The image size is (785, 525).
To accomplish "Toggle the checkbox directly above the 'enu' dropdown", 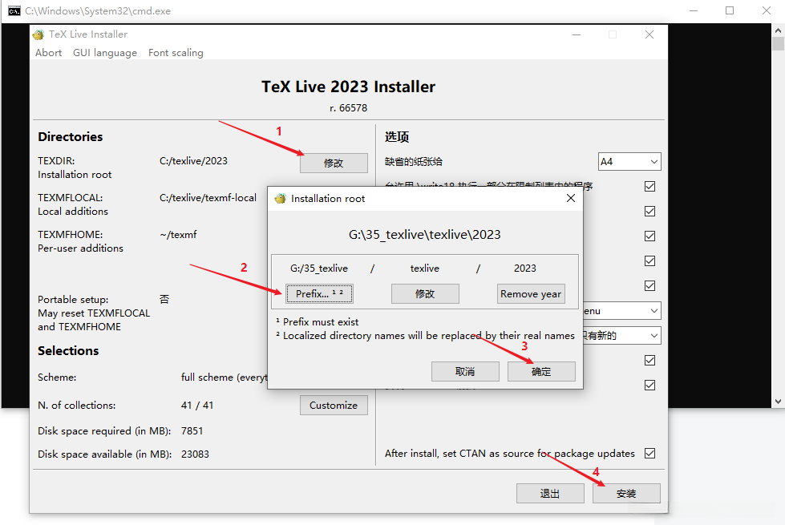I will 649,286.
